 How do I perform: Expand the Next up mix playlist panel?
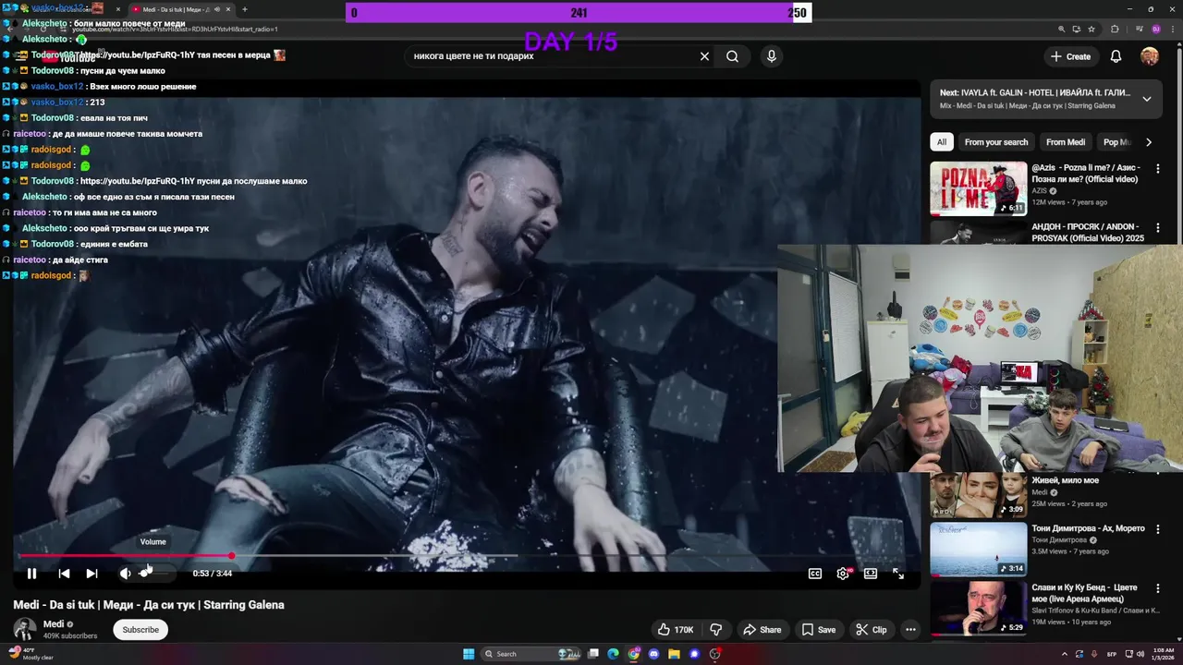pyautogui.click(x=1146, y=99)
